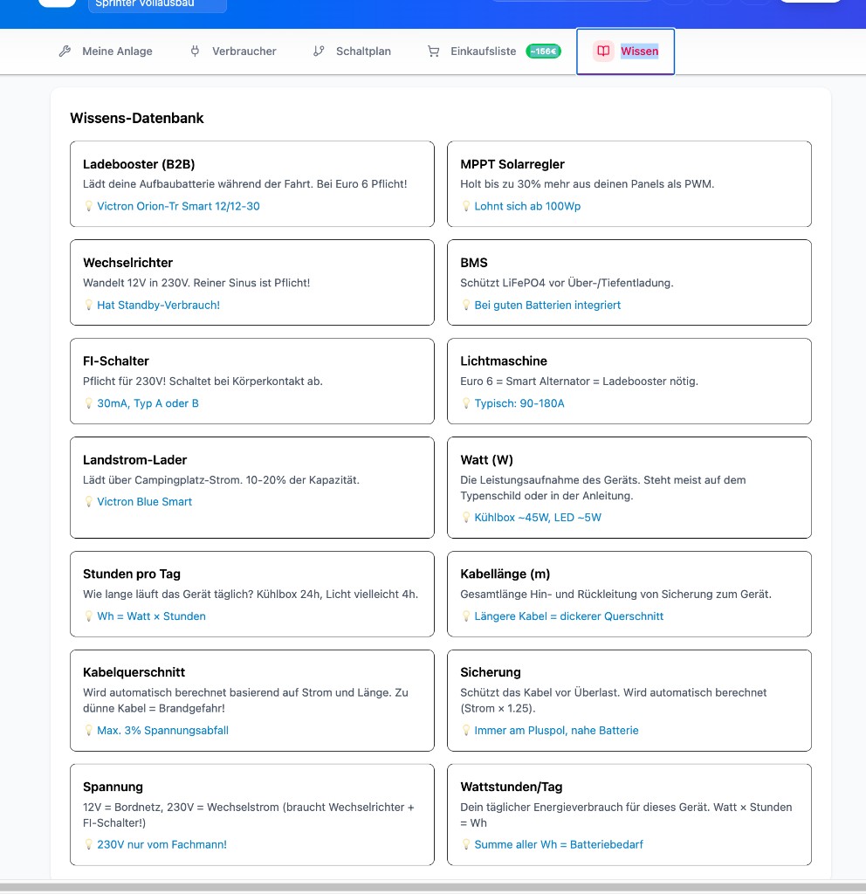Switch to the Meine Anlage tab
Image resolution: width=866 pixels, height=894 pixels.
point(106,52)
